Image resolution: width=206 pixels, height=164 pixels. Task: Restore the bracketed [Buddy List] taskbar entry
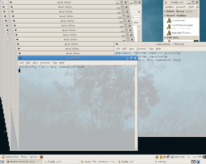(x=62, y=162)
